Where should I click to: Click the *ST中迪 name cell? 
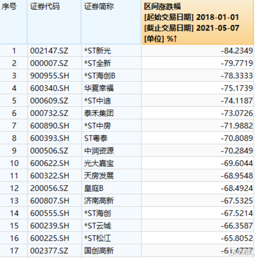(x=98, y=101)
